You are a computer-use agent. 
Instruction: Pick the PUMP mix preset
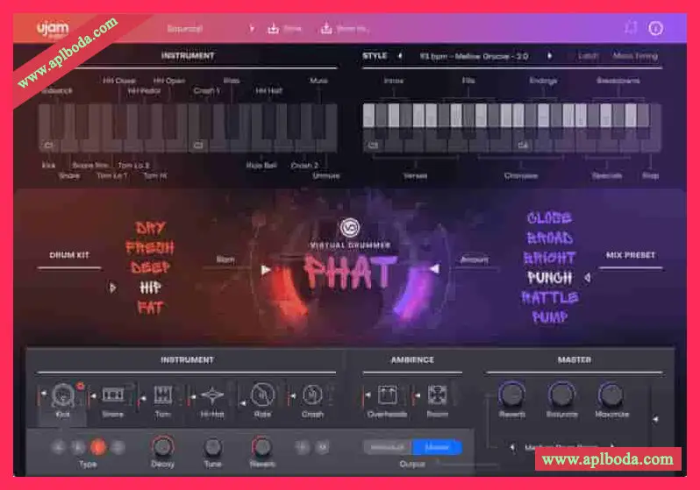click(x=549, y=316)
